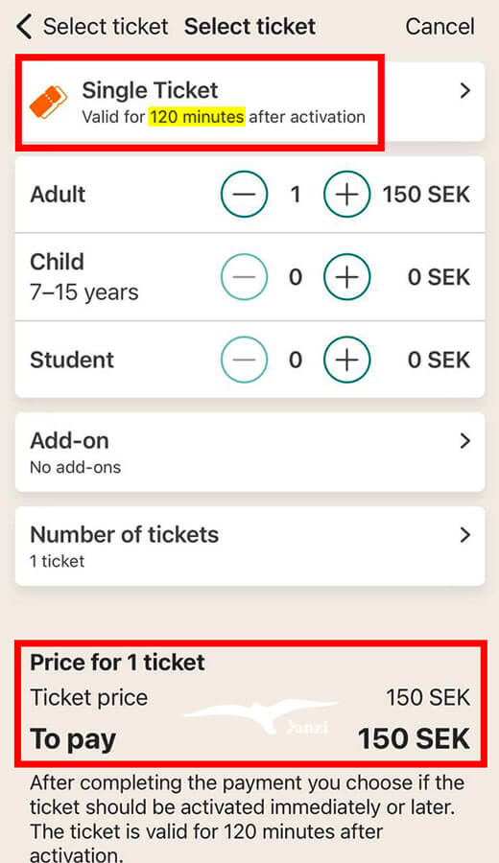Increase Adult ticket count with plus

[346, 195]
